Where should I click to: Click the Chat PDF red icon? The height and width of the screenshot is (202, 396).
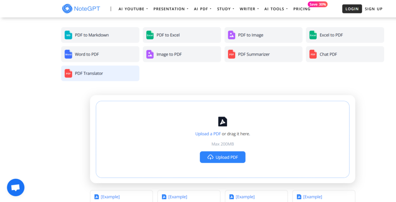coord(313,54)
